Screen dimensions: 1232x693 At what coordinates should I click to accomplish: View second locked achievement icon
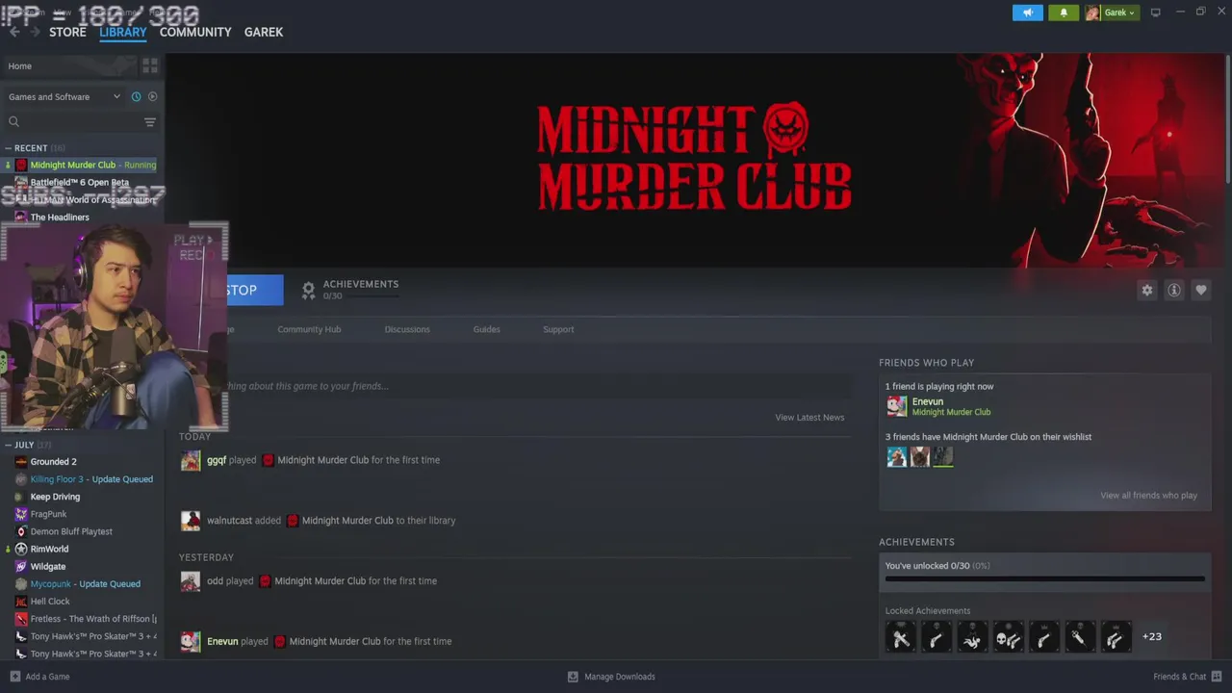pos(937,636)
